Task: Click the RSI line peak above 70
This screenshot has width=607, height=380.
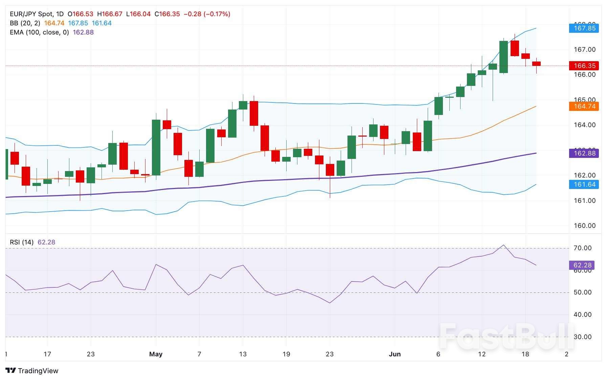Action: (503, 245)
